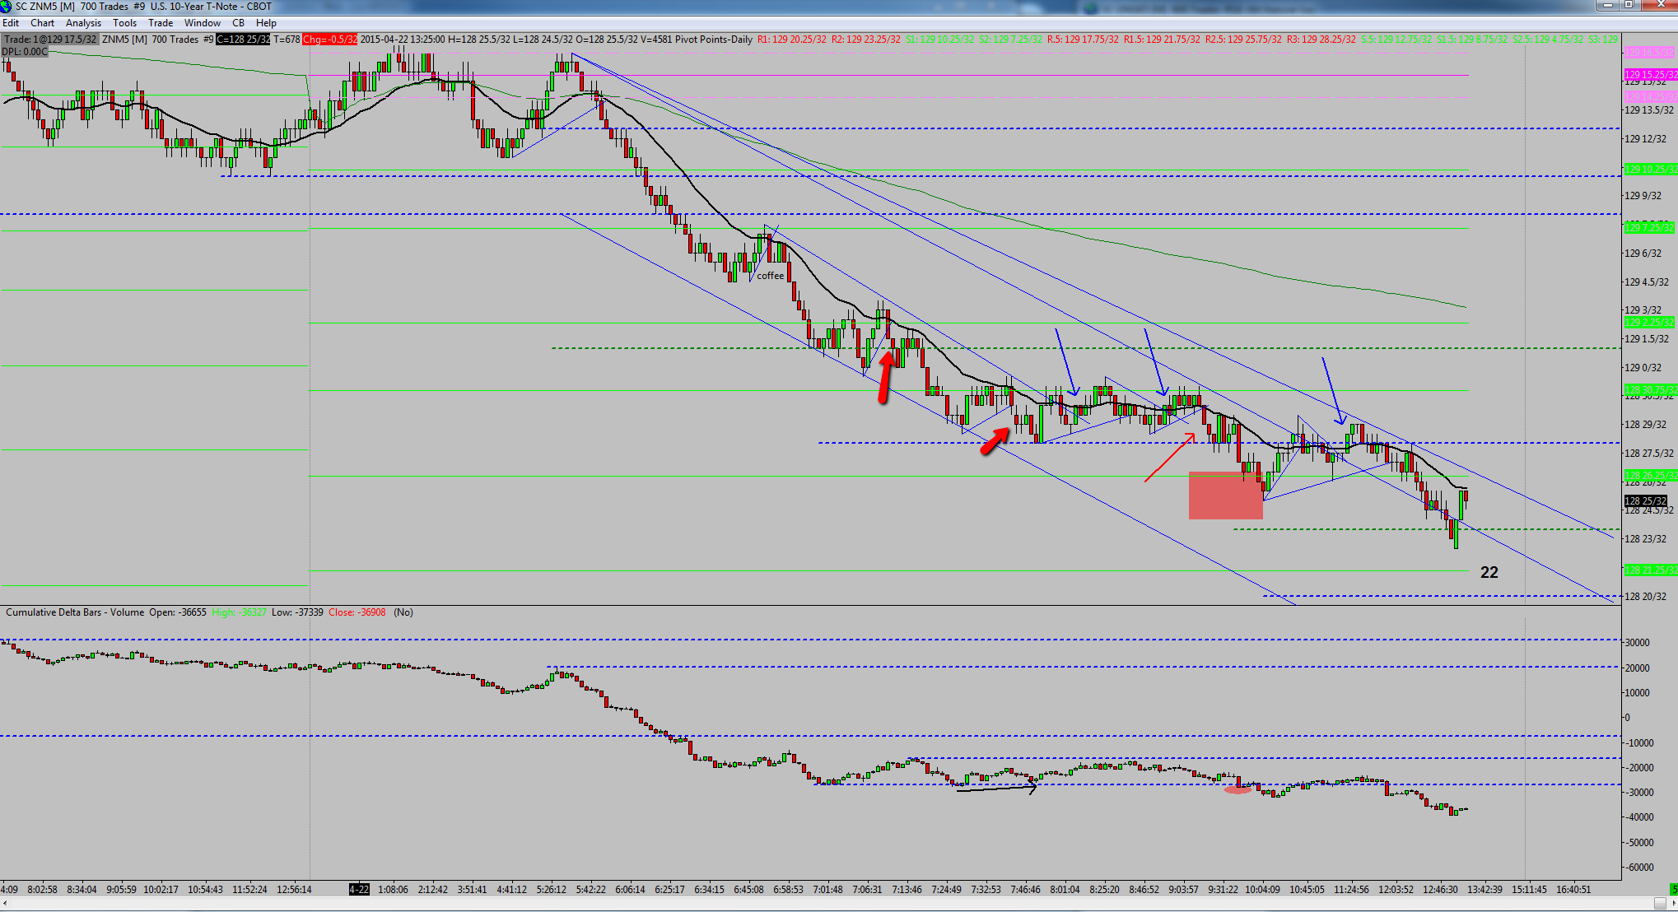1678x912 pixels.
Task: Click the 'Low: -37339' delta value
Action: click(x=297, y=612)
